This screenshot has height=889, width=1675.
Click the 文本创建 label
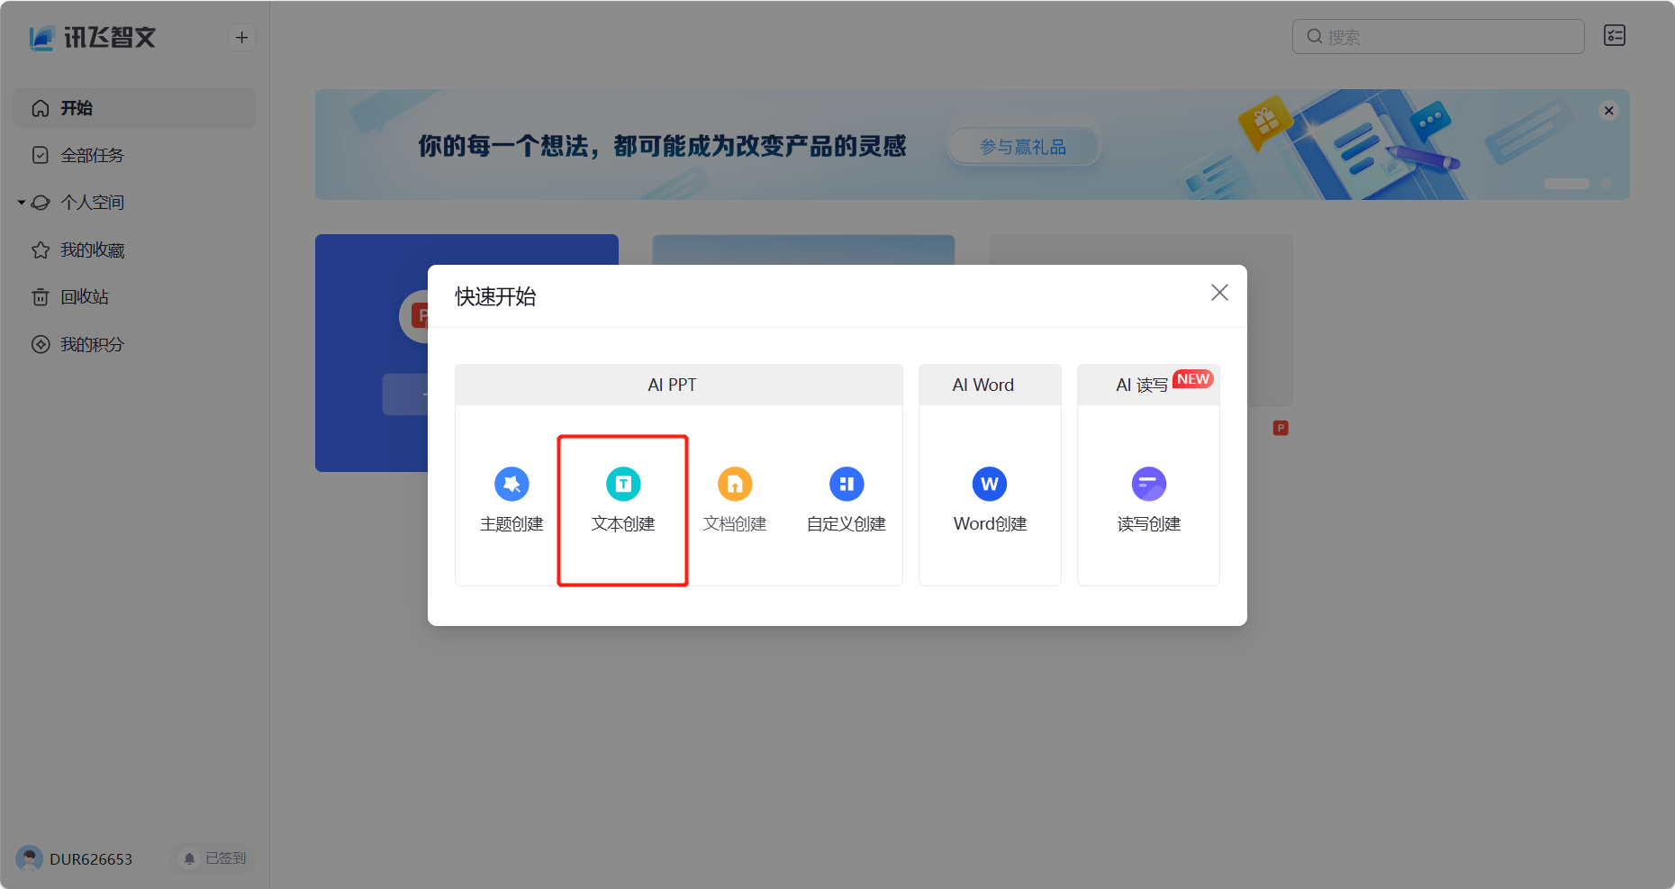[623, 524]
